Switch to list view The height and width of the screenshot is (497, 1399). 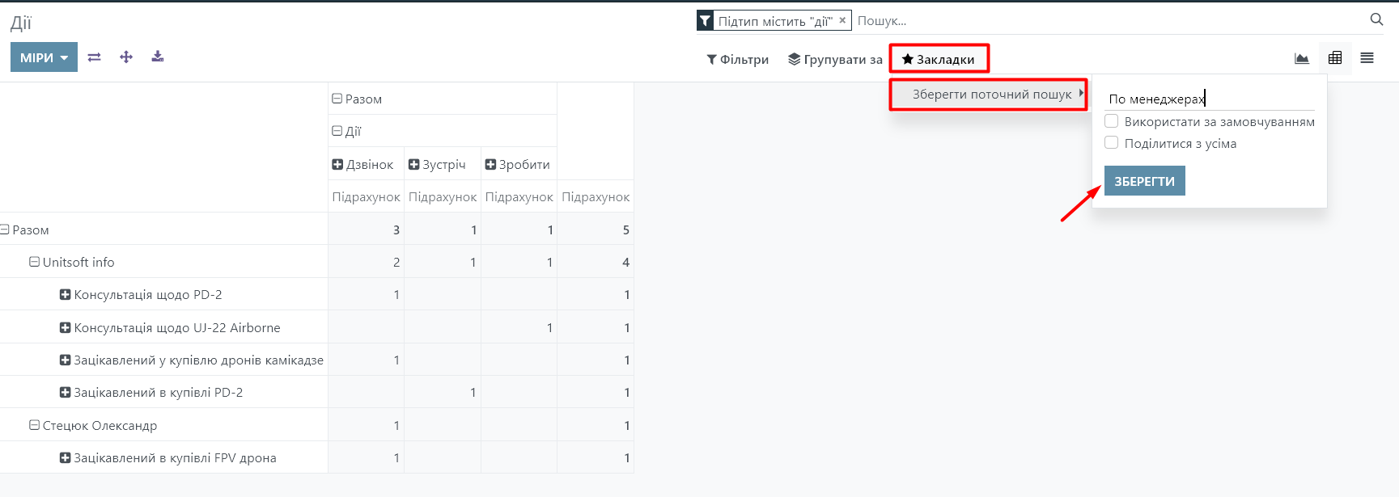(x=1367, y=58)
